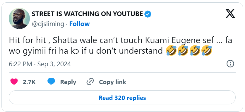The height and width of the screenshot is (112, 245).
Task: Click the pink heart like icon
Action: coord(14,82)
